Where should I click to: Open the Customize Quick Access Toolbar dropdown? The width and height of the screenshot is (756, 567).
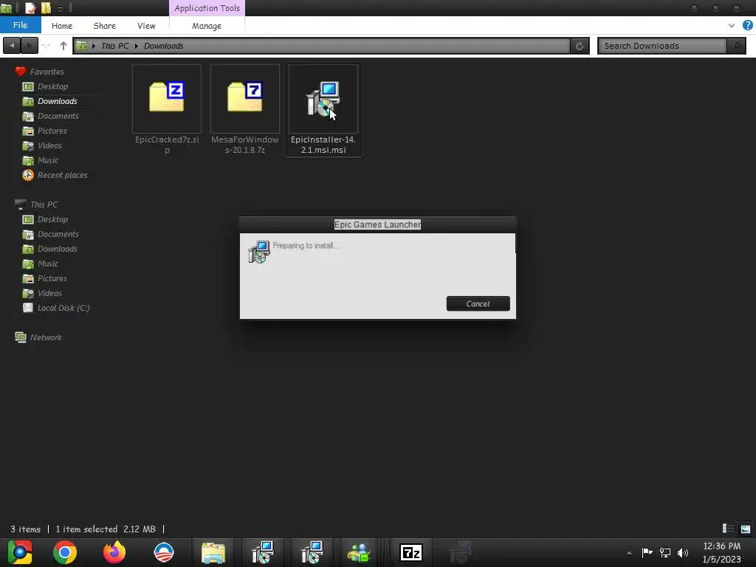click(x=61, y=9)
